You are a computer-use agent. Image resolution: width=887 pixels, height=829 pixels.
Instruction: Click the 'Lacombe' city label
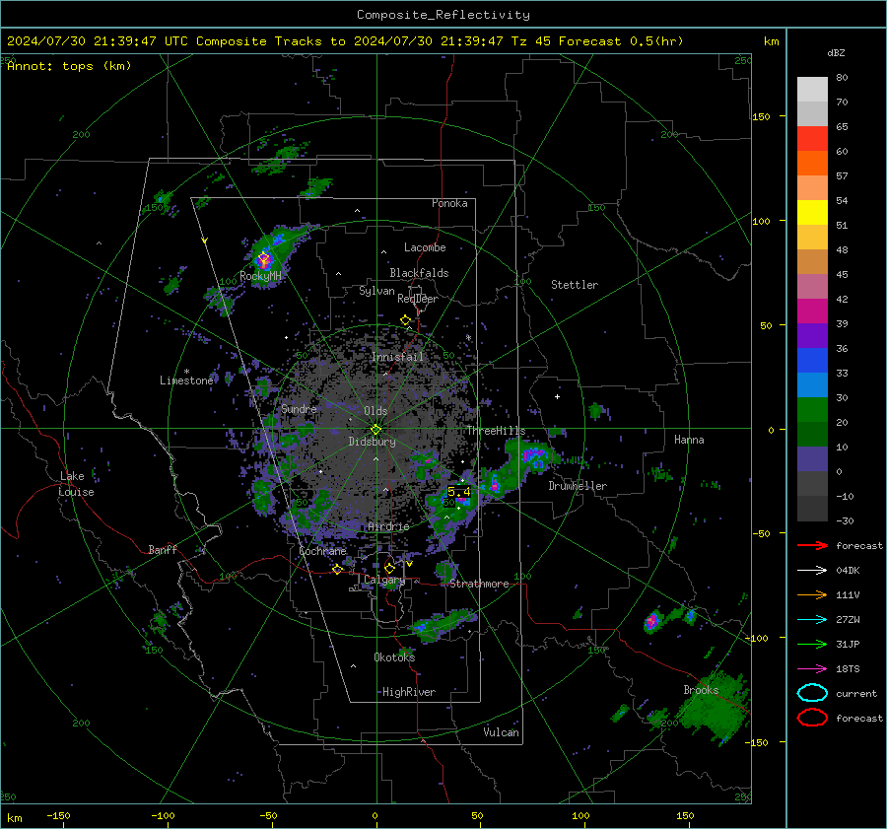point(425,247)
